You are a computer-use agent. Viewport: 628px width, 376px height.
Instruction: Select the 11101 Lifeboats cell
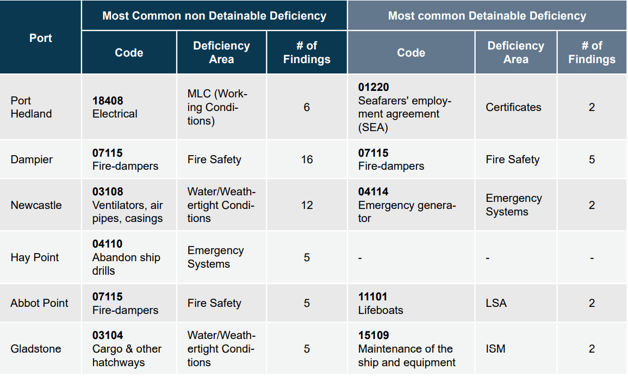pyautogui.click(x=411, y=303)
